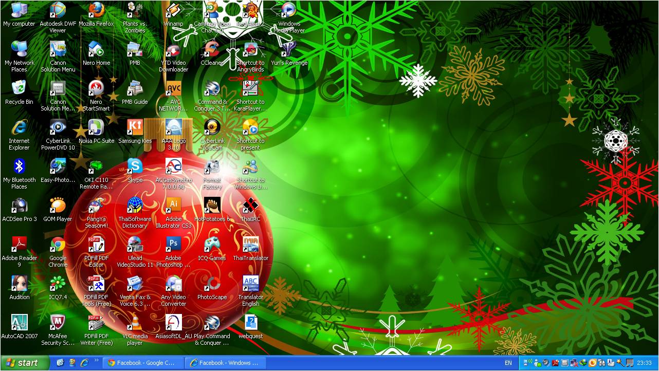Launch Any Video Converter shortcut
This screenshot has width=659, height=371.
pyautogui.click(x=173, y=291)
